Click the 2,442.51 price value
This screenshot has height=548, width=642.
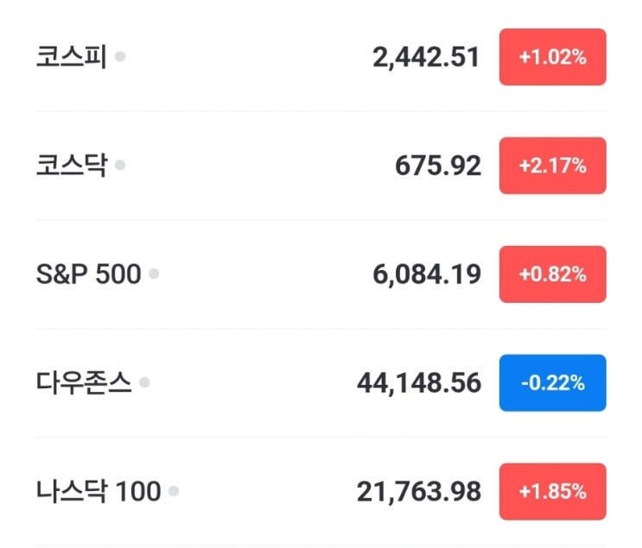pos(425,58)
